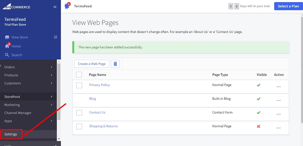Collapse sidebar with double-chevron icon
The height and width of the screenshot is (146, 303).
click(x=55, y=7)
